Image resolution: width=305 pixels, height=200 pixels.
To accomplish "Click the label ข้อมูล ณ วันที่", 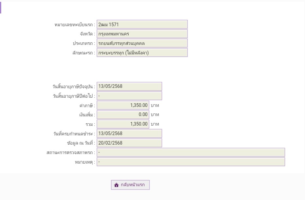I will click(81, 143).
